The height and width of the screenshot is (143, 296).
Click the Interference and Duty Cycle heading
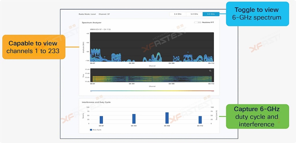96,102
